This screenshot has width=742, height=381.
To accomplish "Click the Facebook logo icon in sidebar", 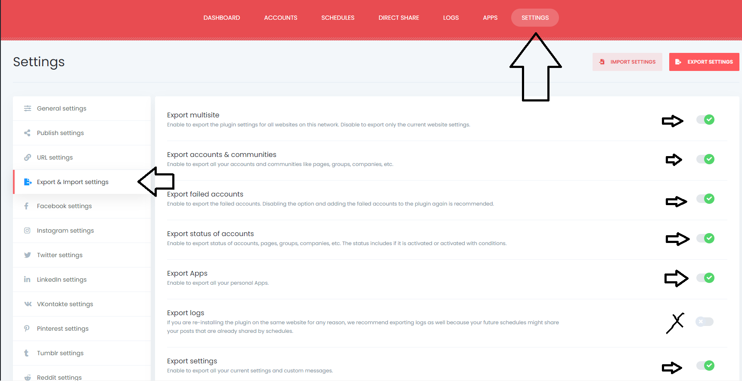I will click(27, 206).
